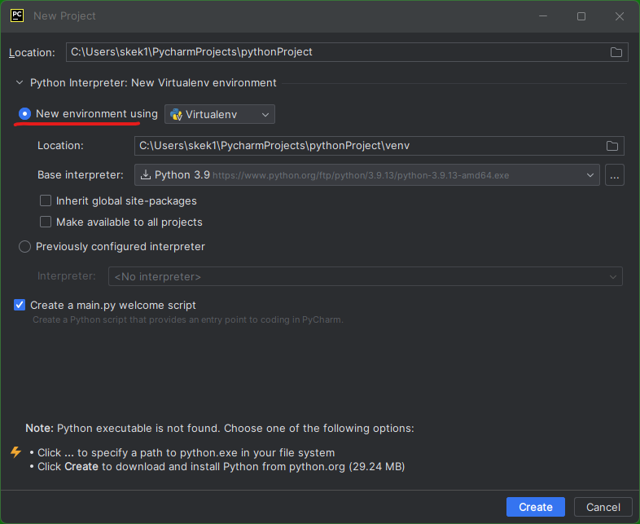The width and height of the screenshot is (640, 524).
Task: Click the lightning bolt note icon
Action: click(16, 452)
